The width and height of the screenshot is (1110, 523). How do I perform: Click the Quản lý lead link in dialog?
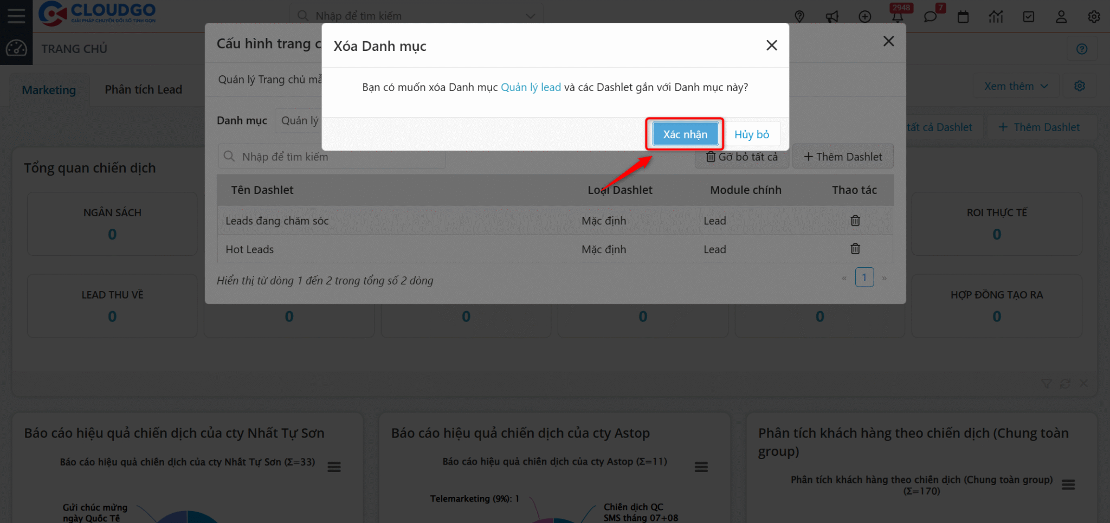[531, 87]
